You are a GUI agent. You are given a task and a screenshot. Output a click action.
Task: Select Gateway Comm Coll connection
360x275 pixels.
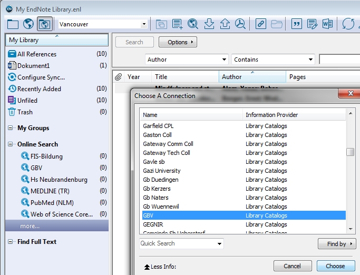coord(244,144)
